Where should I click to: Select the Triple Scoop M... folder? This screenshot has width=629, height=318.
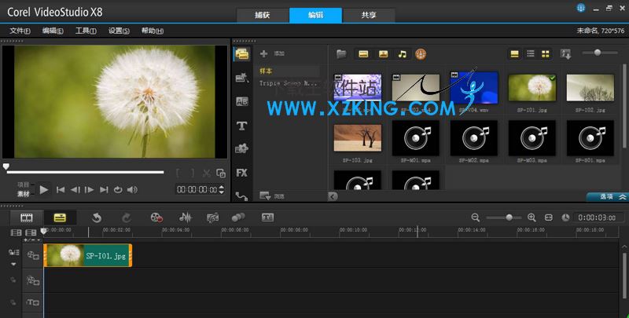tap(289, 83)
